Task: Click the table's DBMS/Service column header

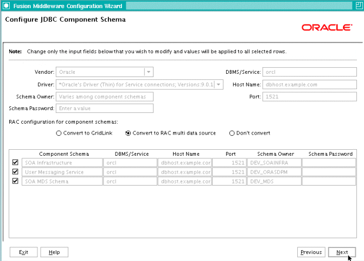Action: pos(132,154)
